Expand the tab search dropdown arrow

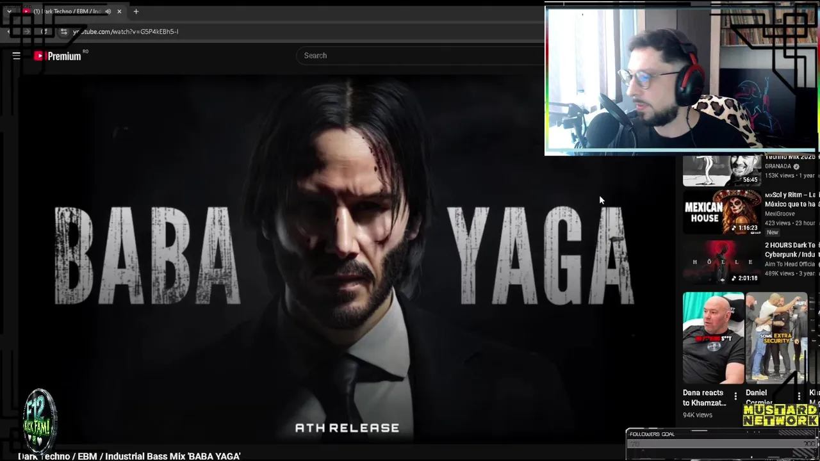[x=9, y=12]
